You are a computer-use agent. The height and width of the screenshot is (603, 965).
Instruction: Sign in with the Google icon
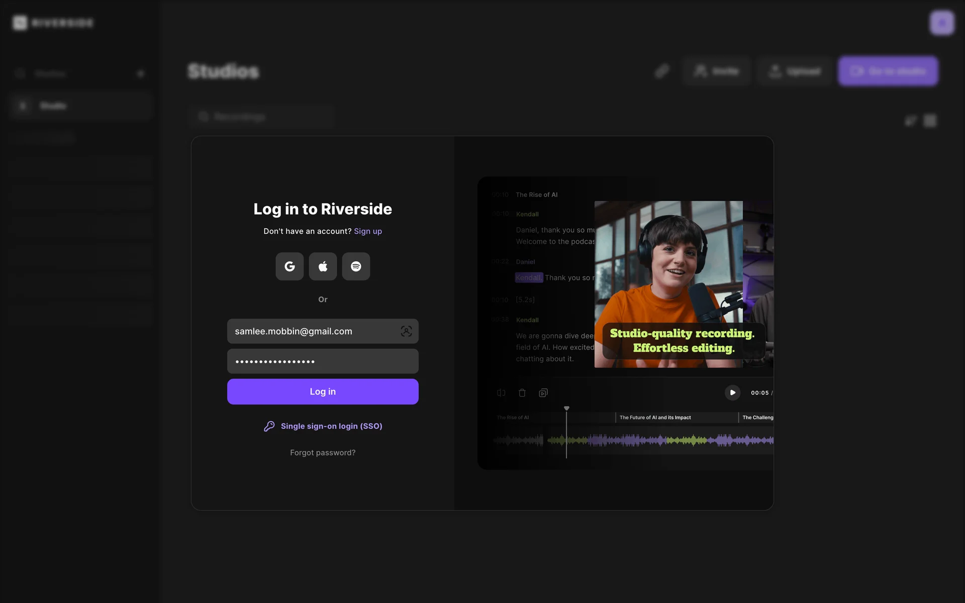click(289, 266)
